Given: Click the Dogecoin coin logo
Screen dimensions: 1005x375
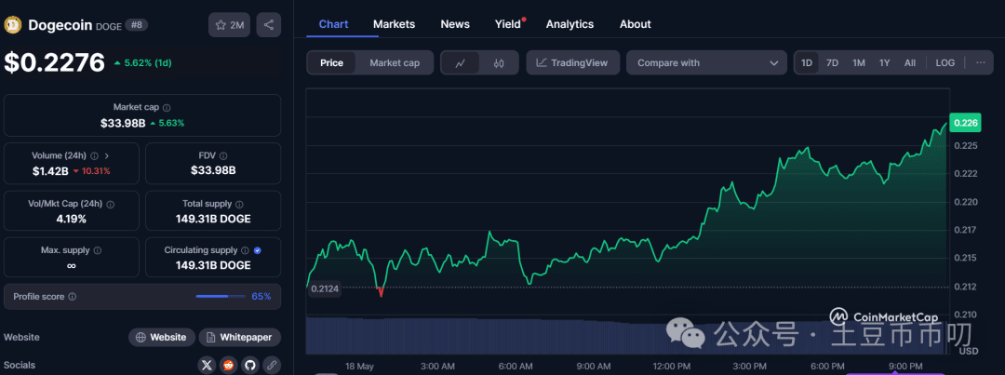Looking at the screenshot, I should click(x=13, y=25).
